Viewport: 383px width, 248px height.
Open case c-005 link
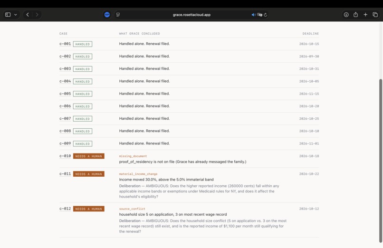(65, 94)
